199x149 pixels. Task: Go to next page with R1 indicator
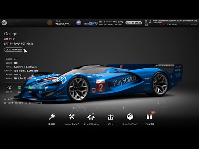coord(124,108)
